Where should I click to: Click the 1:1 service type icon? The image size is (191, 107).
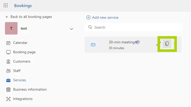tap(93, 45)
